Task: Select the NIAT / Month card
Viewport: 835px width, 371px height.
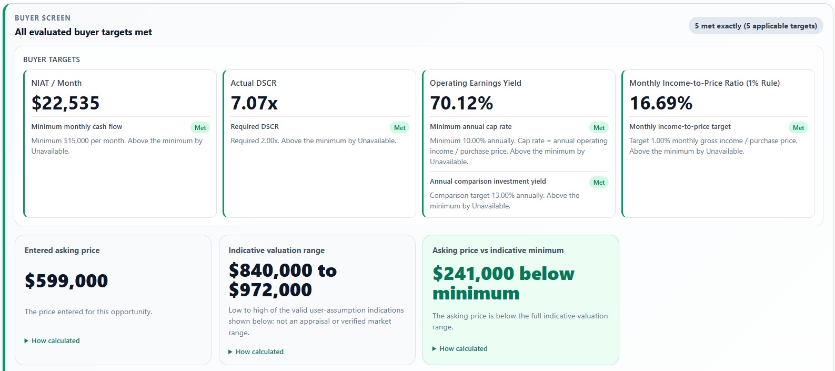Action: pos(120,144)
